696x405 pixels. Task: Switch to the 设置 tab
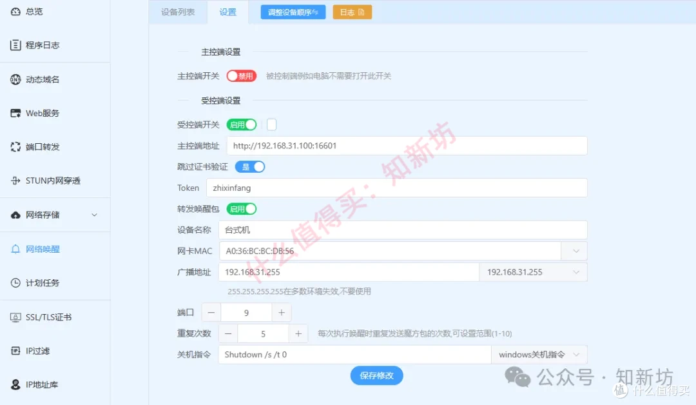click(227, 12)
